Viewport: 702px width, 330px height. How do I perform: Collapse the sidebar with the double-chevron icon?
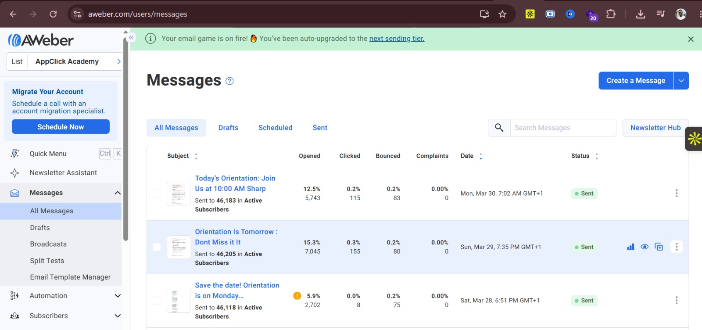pyautogui.click(x=131, y=38)
